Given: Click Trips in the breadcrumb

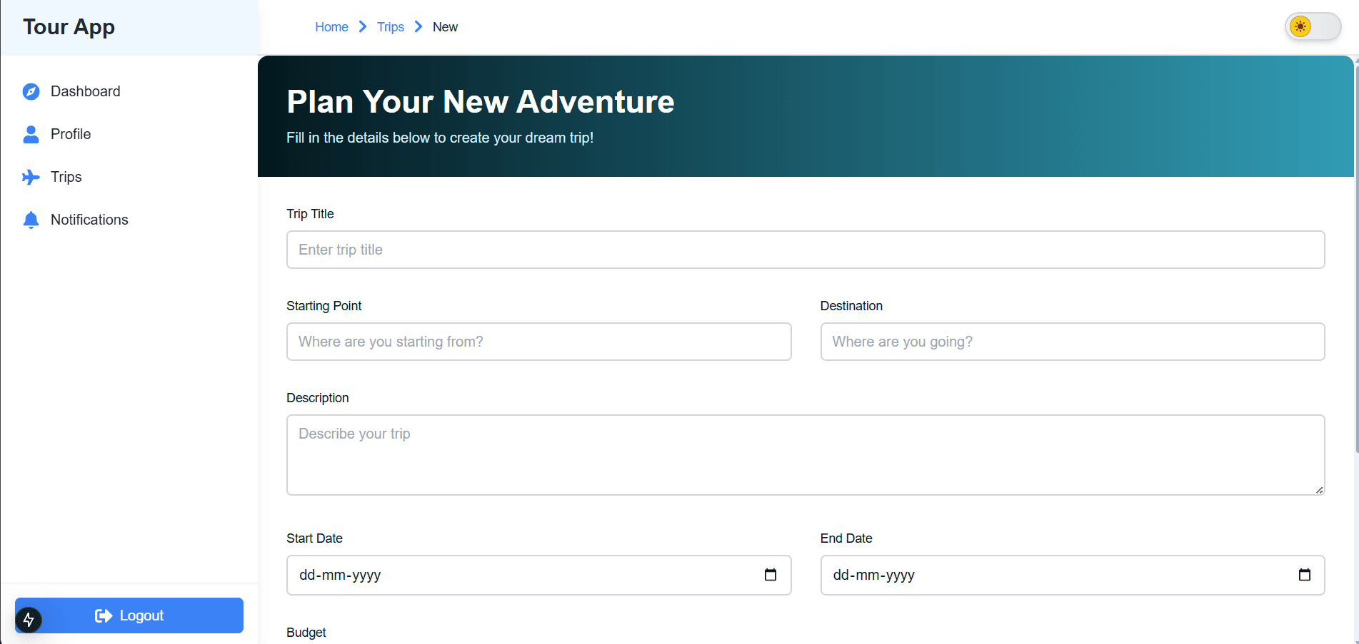Looking at the screenshot, I should pos(390,26).
